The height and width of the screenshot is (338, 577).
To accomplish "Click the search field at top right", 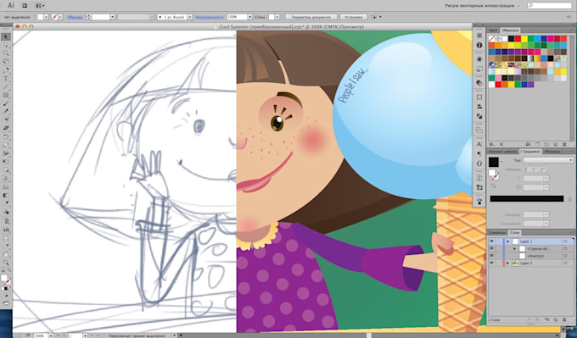I will tap(549, 6).
